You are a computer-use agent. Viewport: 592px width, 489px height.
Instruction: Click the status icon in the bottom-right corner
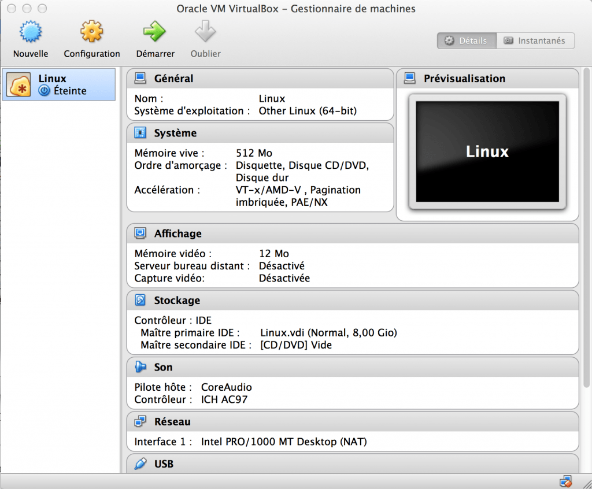click(x=565, y=480)
